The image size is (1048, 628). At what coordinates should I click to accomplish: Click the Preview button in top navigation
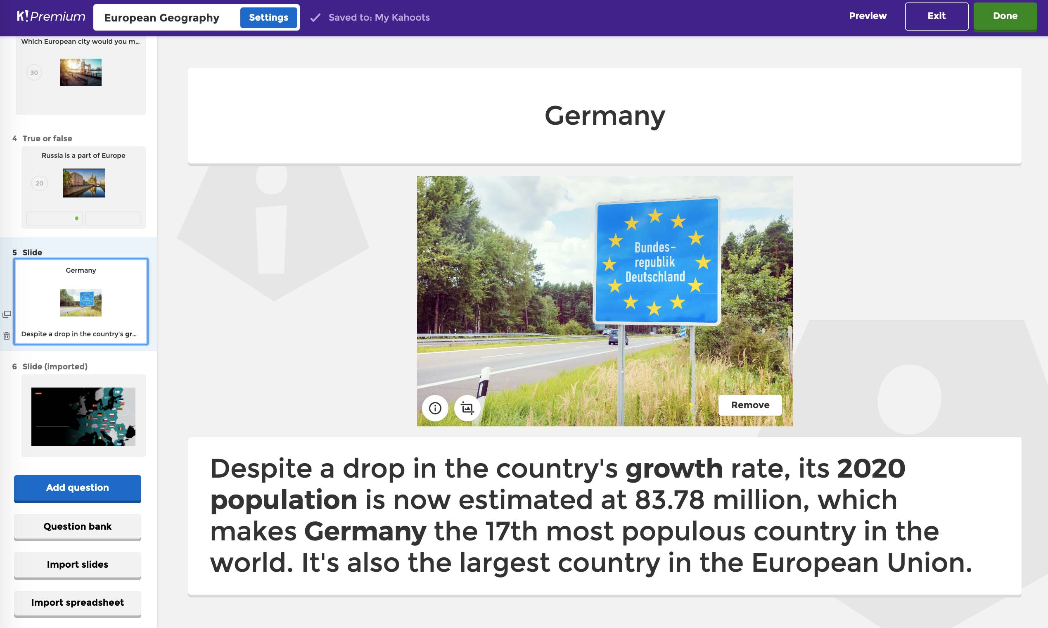click(x=867, y=17)
